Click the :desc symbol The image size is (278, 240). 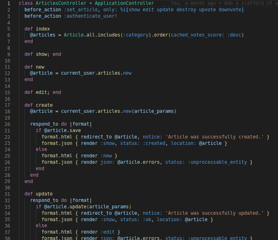(234, 35)
